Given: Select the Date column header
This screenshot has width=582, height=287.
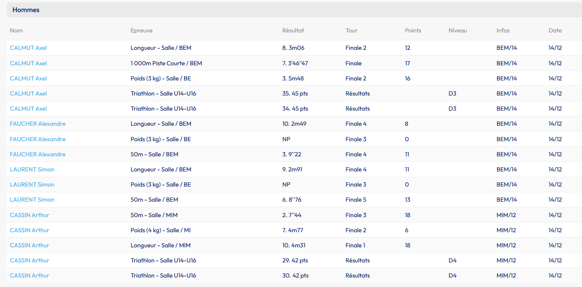Looking at the screenshot, I should [555, 31].
